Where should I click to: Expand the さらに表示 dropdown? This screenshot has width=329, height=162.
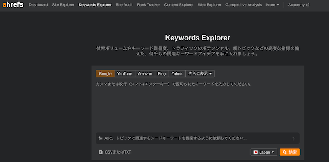point(200,74)
